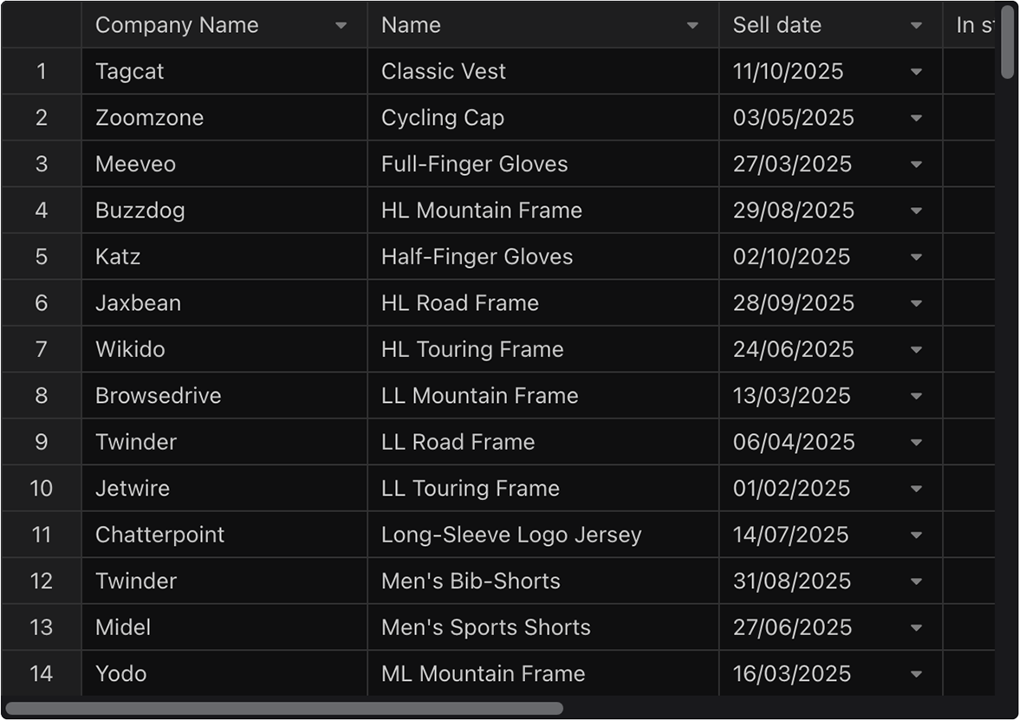Expand date dropdown for 03/05/2025
The width and height of the screenshot is (1019, 720).
point(916,118)
